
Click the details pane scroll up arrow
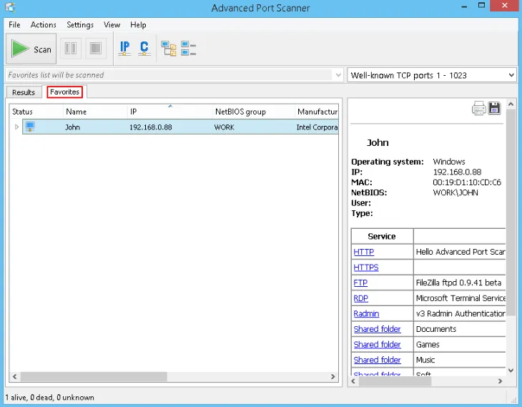pyautogui.click(x=511, y=104)
